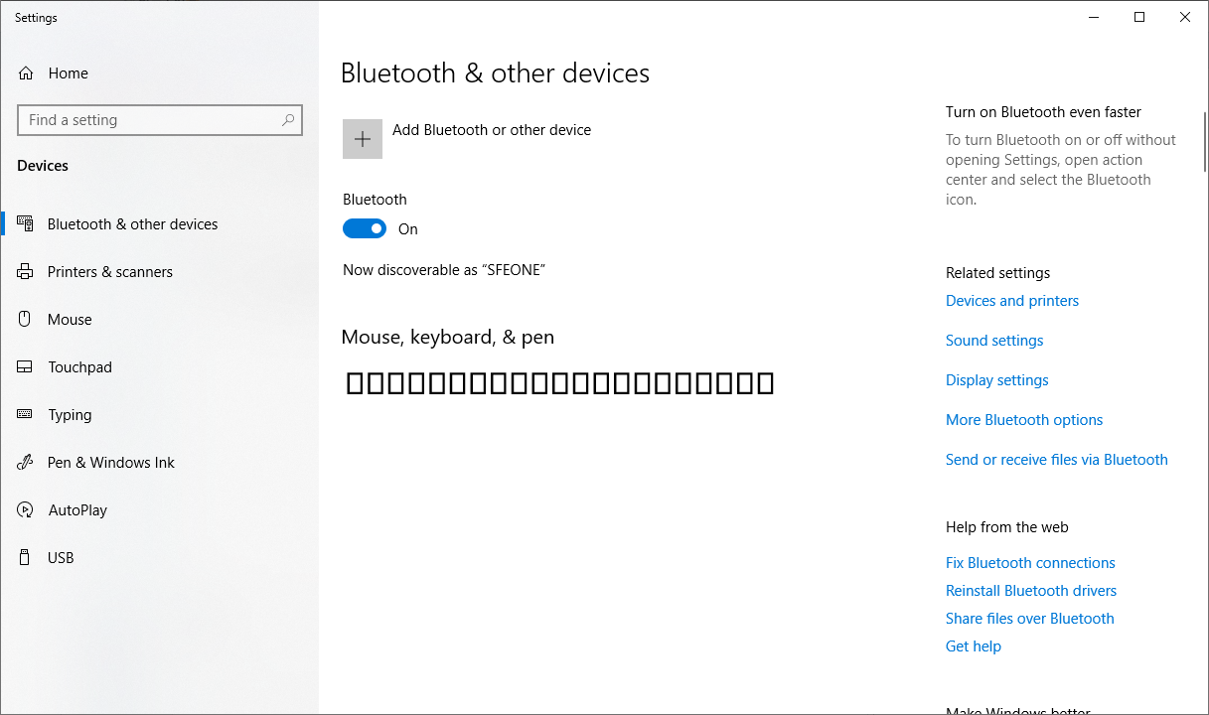
Task: Open Fix Bluetooth connections help link
Action: tap(1030, 563)
